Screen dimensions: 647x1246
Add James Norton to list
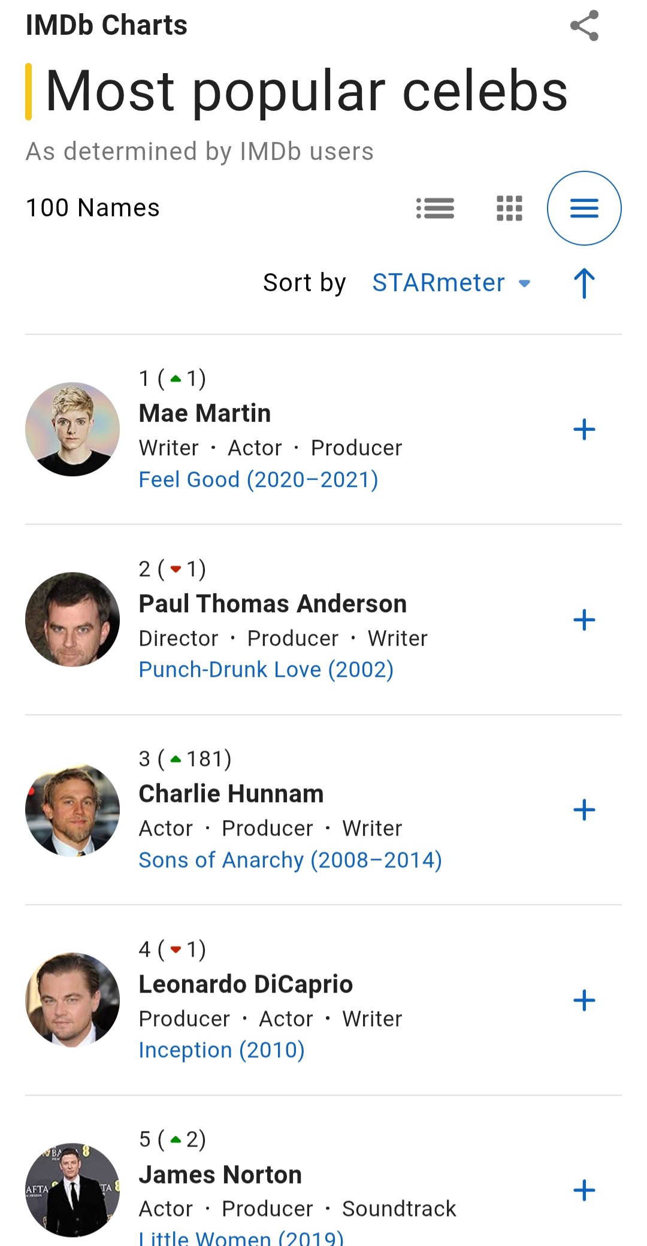tap(584, 1190)
